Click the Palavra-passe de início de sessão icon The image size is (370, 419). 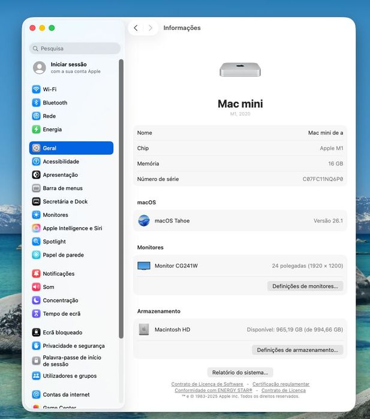coord(36,361)
